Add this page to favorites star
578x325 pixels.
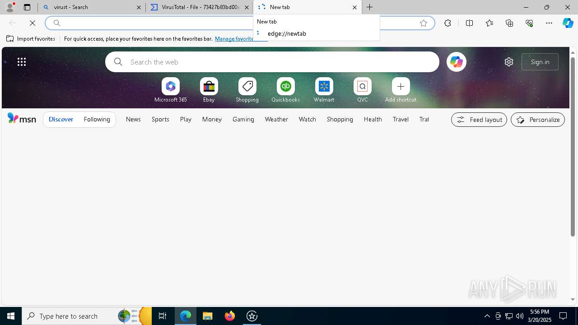pyautogui.click(x=424, y=23)
